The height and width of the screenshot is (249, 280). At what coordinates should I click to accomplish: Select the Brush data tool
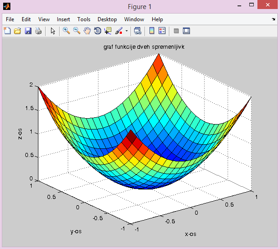(x=119, y=31)
